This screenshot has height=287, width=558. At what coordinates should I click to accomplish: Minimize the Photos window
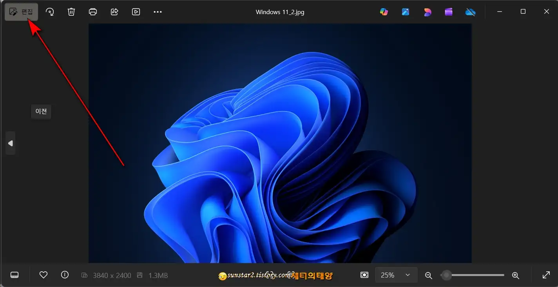coord(500,12)
